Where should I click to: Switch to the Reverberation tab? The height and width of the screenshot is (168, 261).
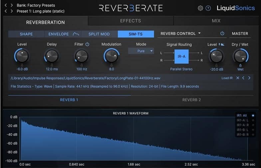(45, 22)
